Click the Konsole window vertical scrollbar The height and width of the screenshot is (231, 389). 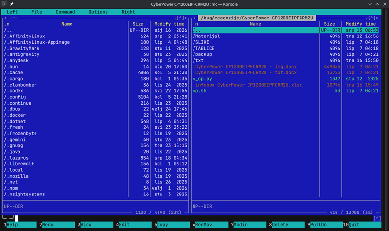pyautogui.click(x=385, y=119)
